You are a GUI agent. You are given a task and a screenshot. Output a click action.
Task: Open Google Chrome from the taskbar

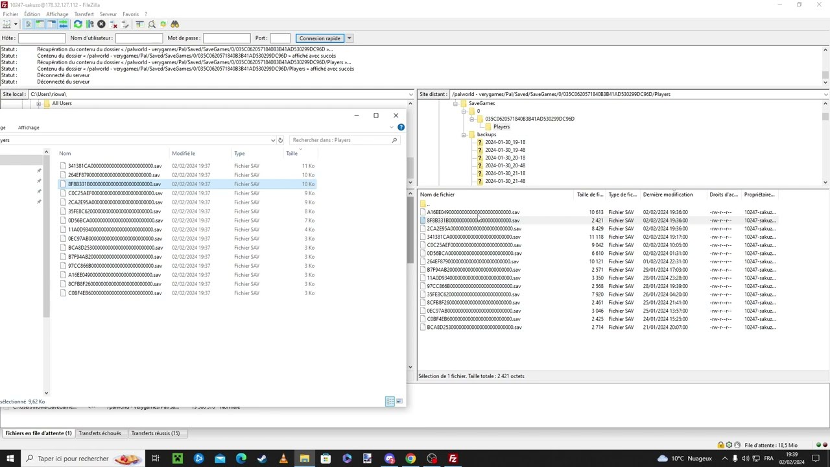(410, 459)
